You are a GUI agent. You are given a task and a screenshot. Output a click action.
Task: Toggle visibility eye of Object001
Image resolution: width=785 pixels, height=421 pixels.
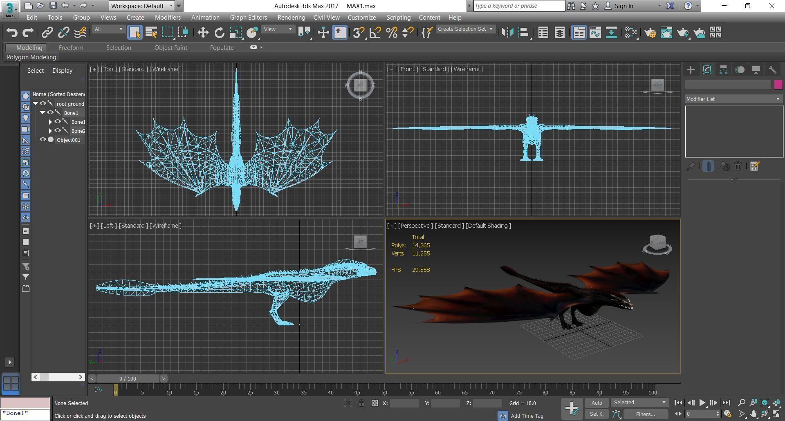[x=43, y=140]
